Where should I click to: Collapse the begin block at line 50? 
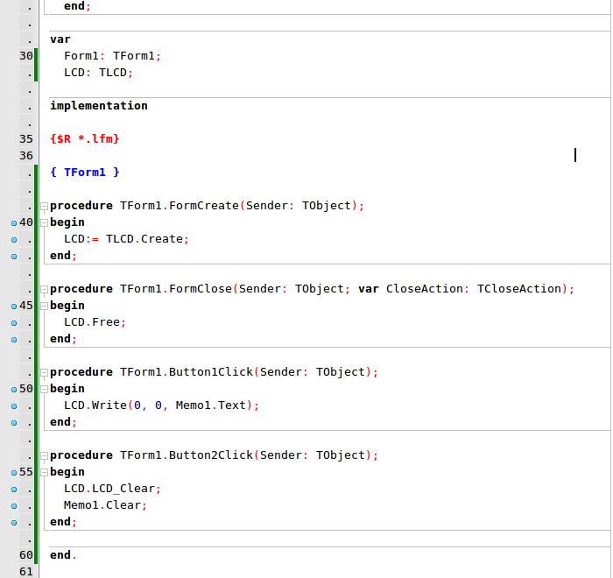44,389
